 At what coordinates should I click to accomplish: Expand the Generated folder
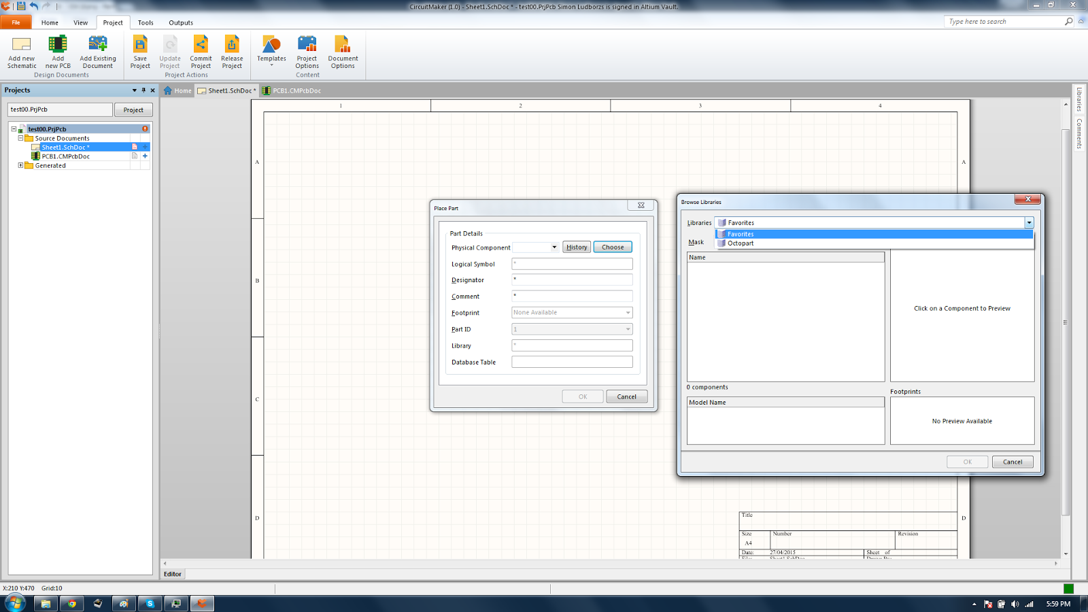coord(20,165)
